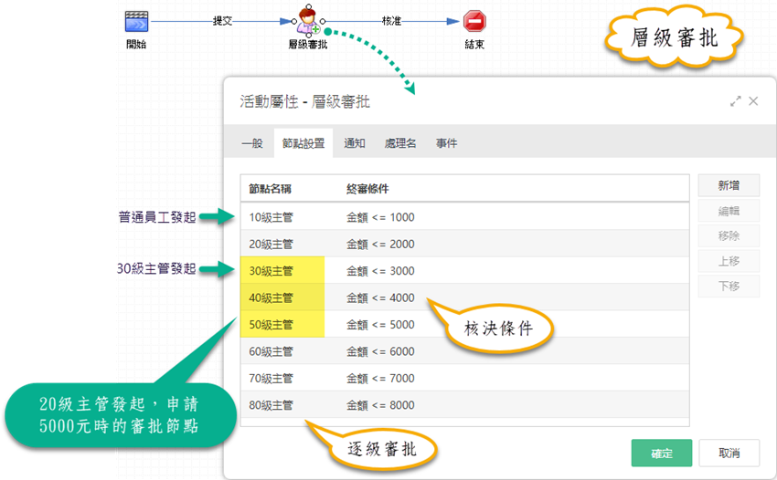Open the 處理名 tab
The height and width of the screenshot is (480, 777).
[x=400, y=143]
